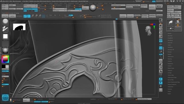The width and height of the screenshot is (184, 104).
Task: Select the Scale transform icon
Action: (x=37, y=16)
